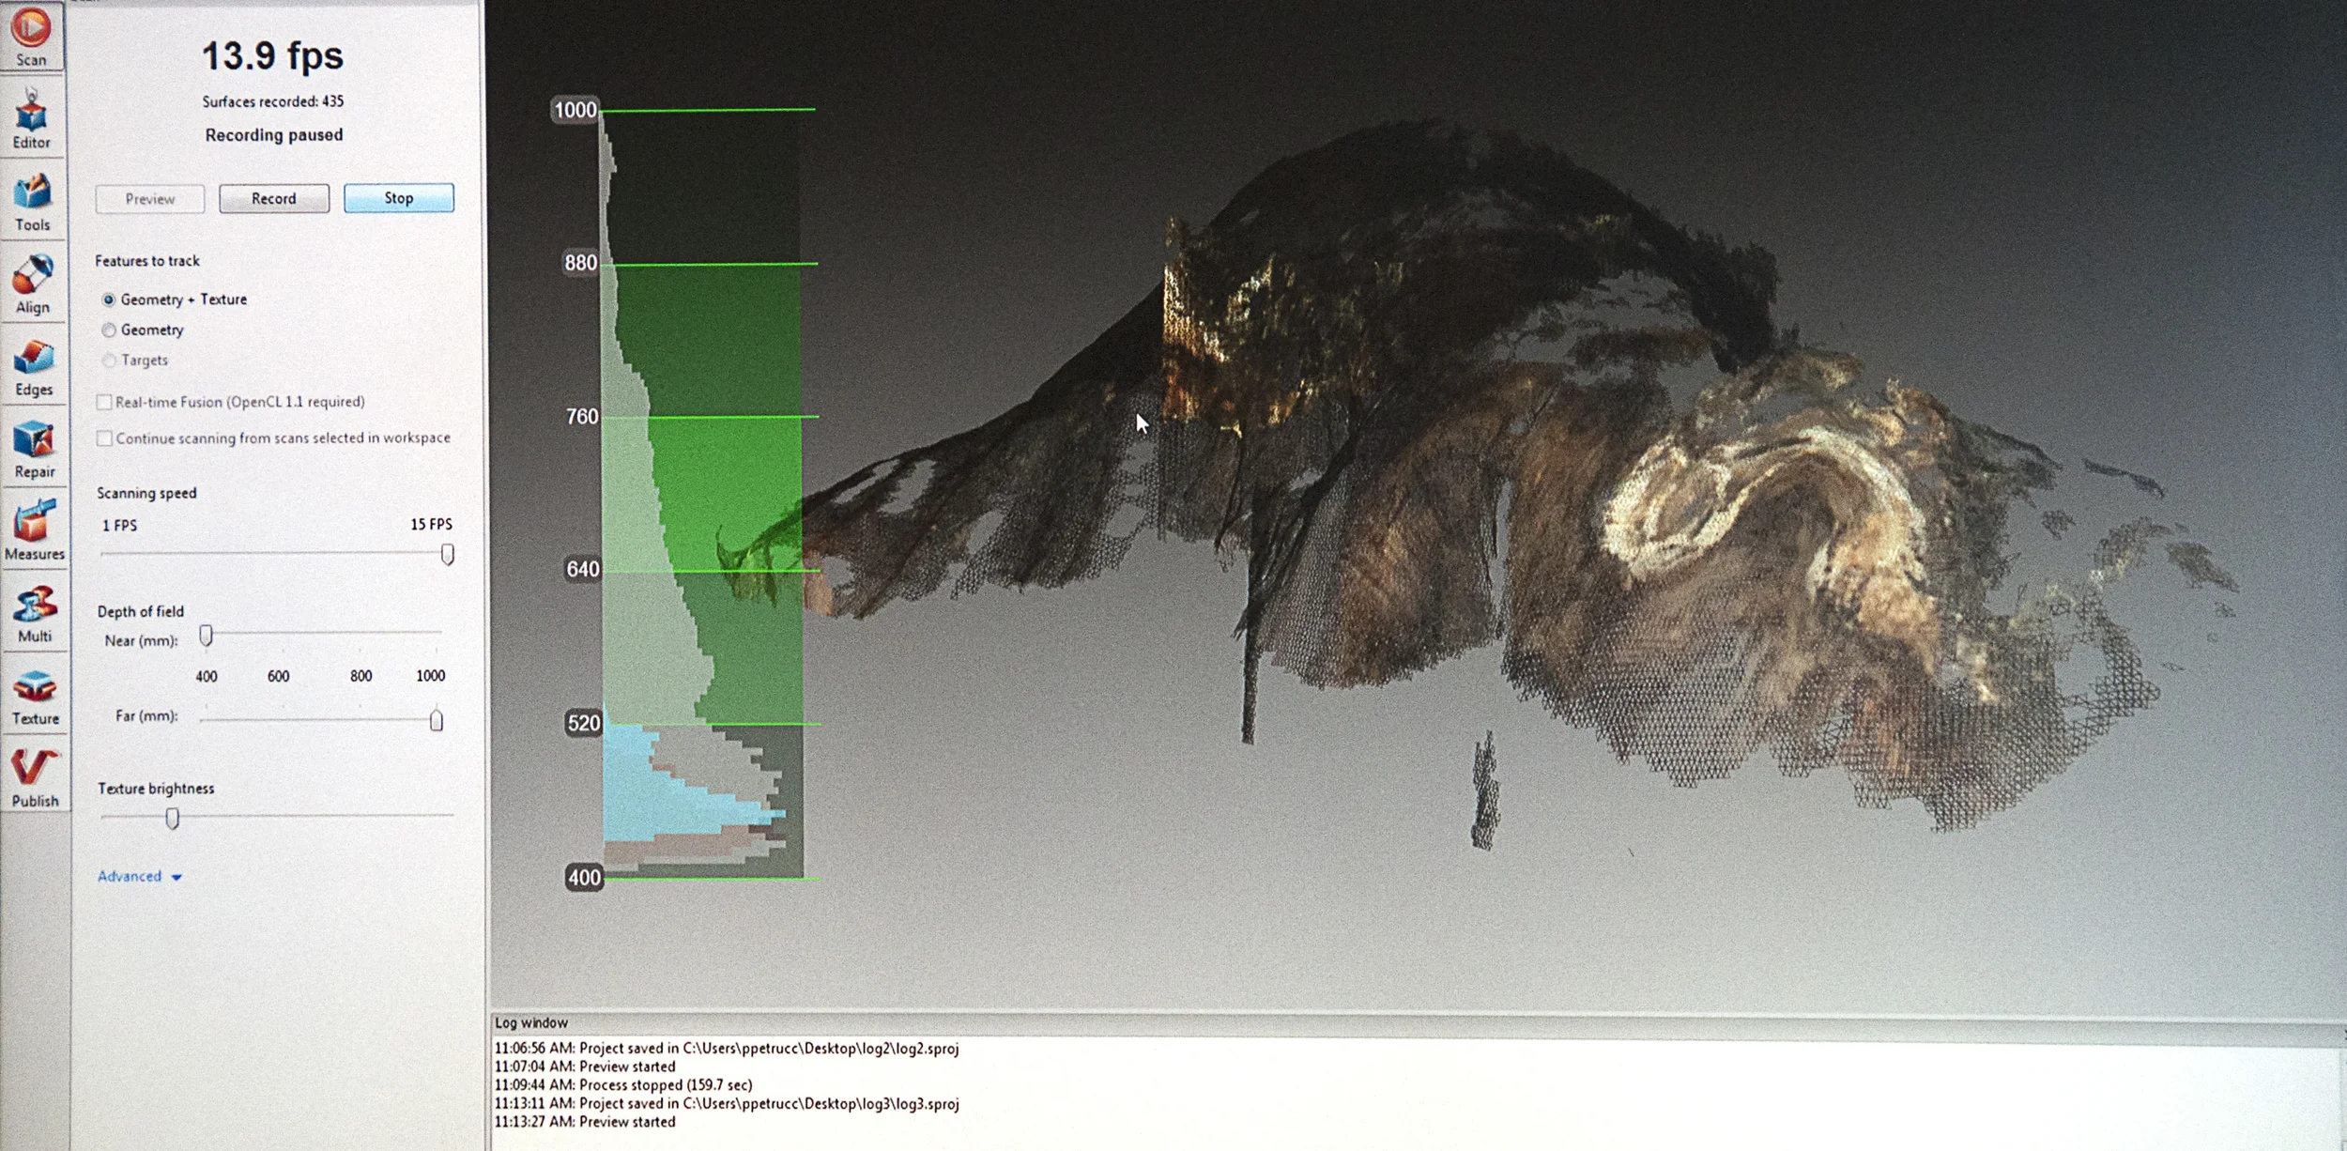Open the Repair tool
This screenshot has width=2347, height=1151.
pyautogui.click(x=34, y=449)
